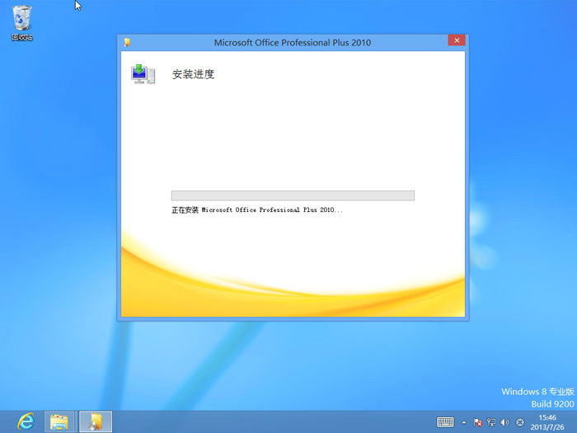Viewport: 577px width, 433px height.
Task: Open the clock showing 15:46
Action: [x=547, y=421]
